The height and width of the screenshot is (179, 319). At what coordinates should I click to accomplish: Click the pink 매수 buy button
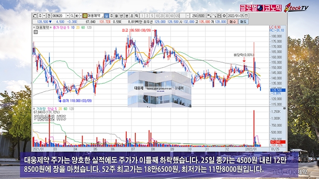pos(232,22)
